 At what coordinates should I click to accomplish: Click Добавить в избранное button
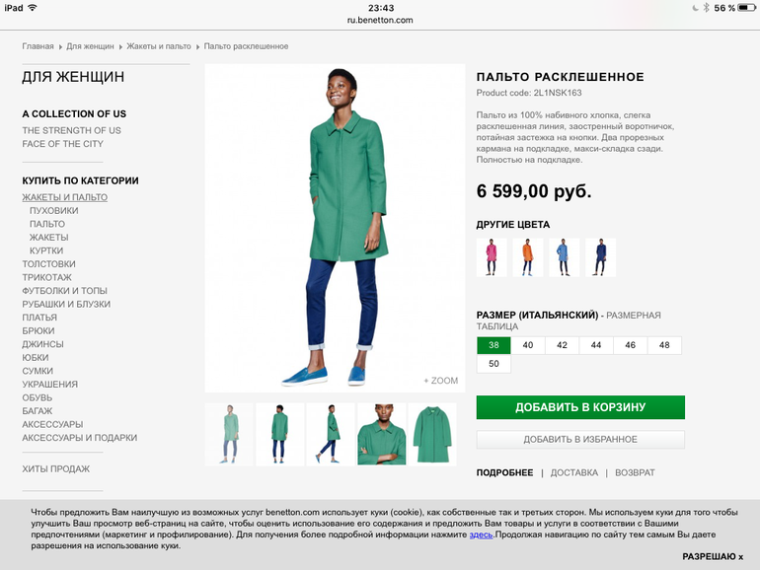click(580, 439)
